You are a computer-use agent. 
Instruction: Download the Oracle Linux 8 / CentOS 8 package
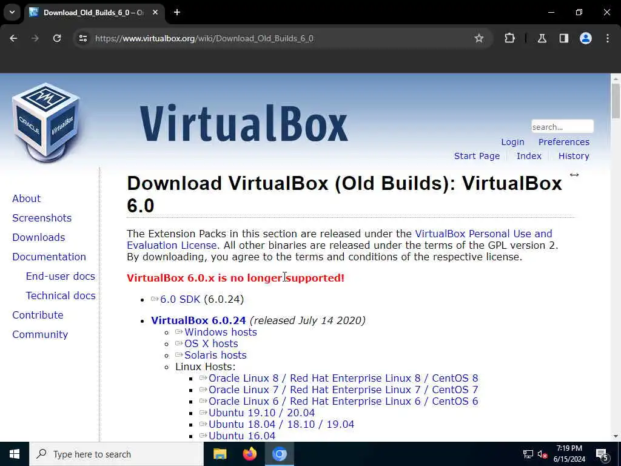point(343,378)
